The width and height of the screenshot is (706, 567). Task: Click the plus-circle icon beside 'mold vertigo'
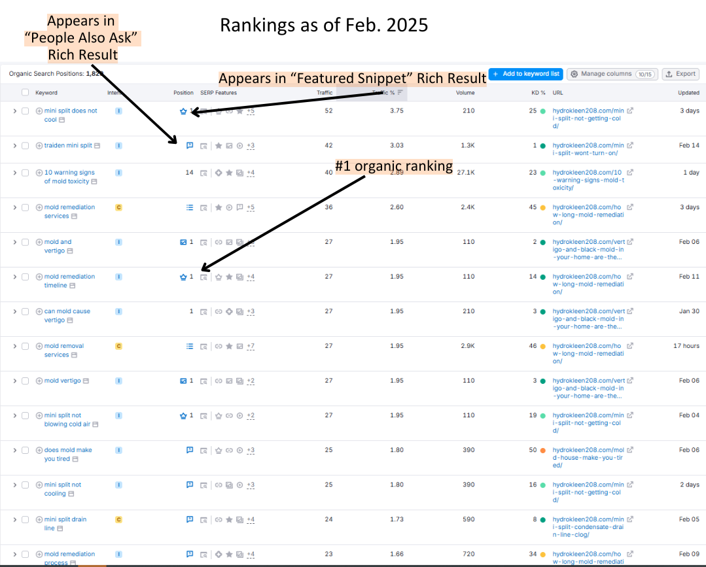point(39,381)
